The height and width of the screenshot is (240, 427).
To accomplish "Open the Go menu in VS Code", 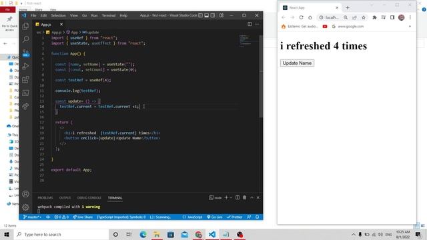I will pyautogui.click(x=85, y=15).
